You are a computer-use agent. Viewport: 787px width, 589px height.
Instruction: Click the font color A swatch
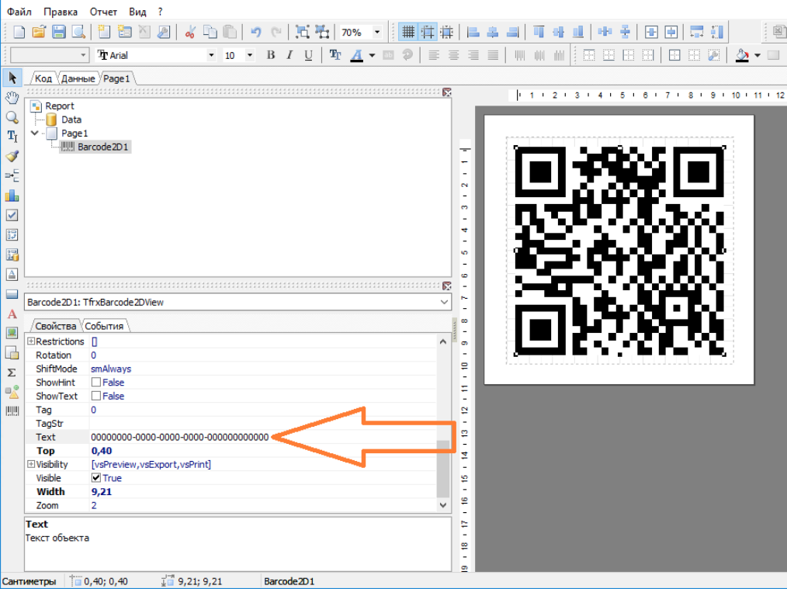(357, 55)
